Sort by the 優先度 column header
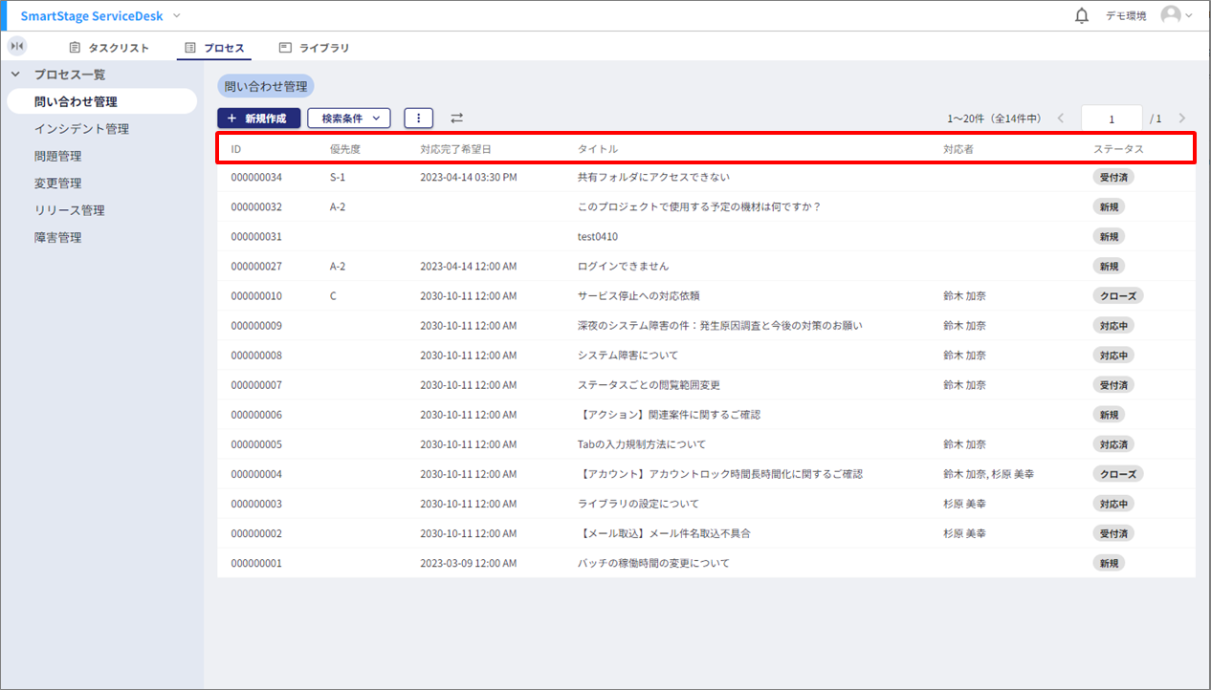This screenshot has width=1211, height=690. pos(344,149)
